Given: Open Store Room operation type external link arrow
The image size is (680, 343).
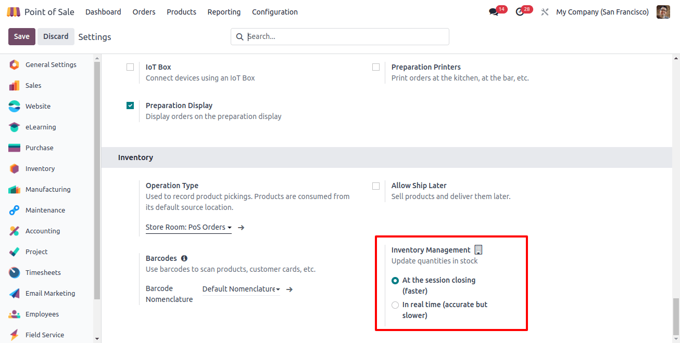Looking at the screenshot, I should tap(241, 228).
